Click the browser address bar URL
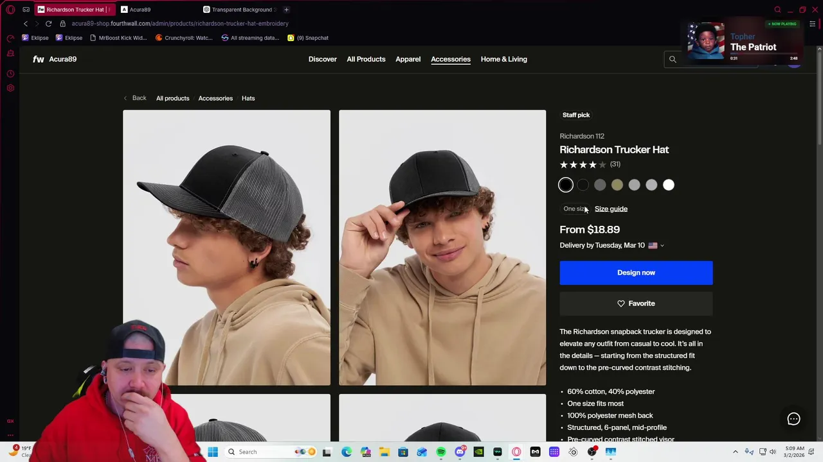Image resolution: width=823 pixels, height=462 pixels. (180, 24)
